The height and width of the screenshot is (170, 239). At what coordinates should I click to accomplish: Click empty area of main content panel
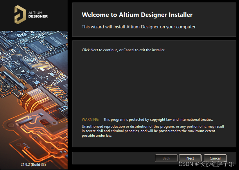[154, 84]
